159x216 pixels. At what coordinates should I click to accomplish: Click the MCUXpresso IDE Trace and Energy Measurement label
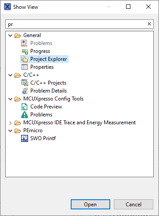click(x=79, y=123)
